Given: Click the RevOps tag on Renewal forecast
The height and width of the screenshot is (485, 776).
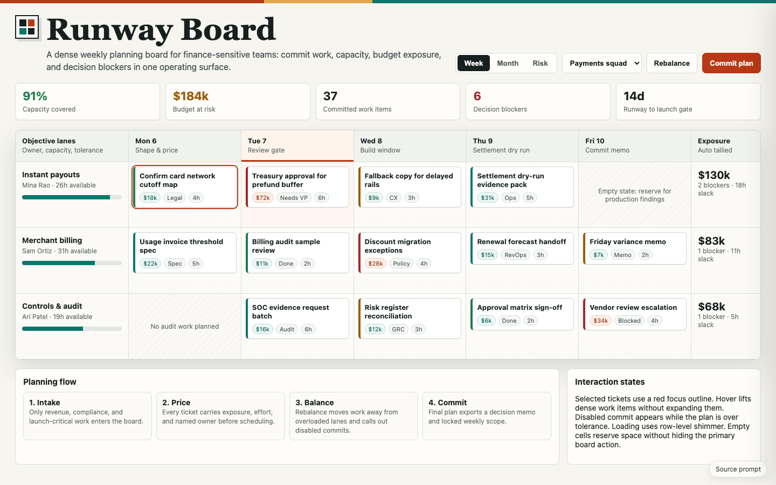Looking at the screenshot, I should tap(516, 255).
